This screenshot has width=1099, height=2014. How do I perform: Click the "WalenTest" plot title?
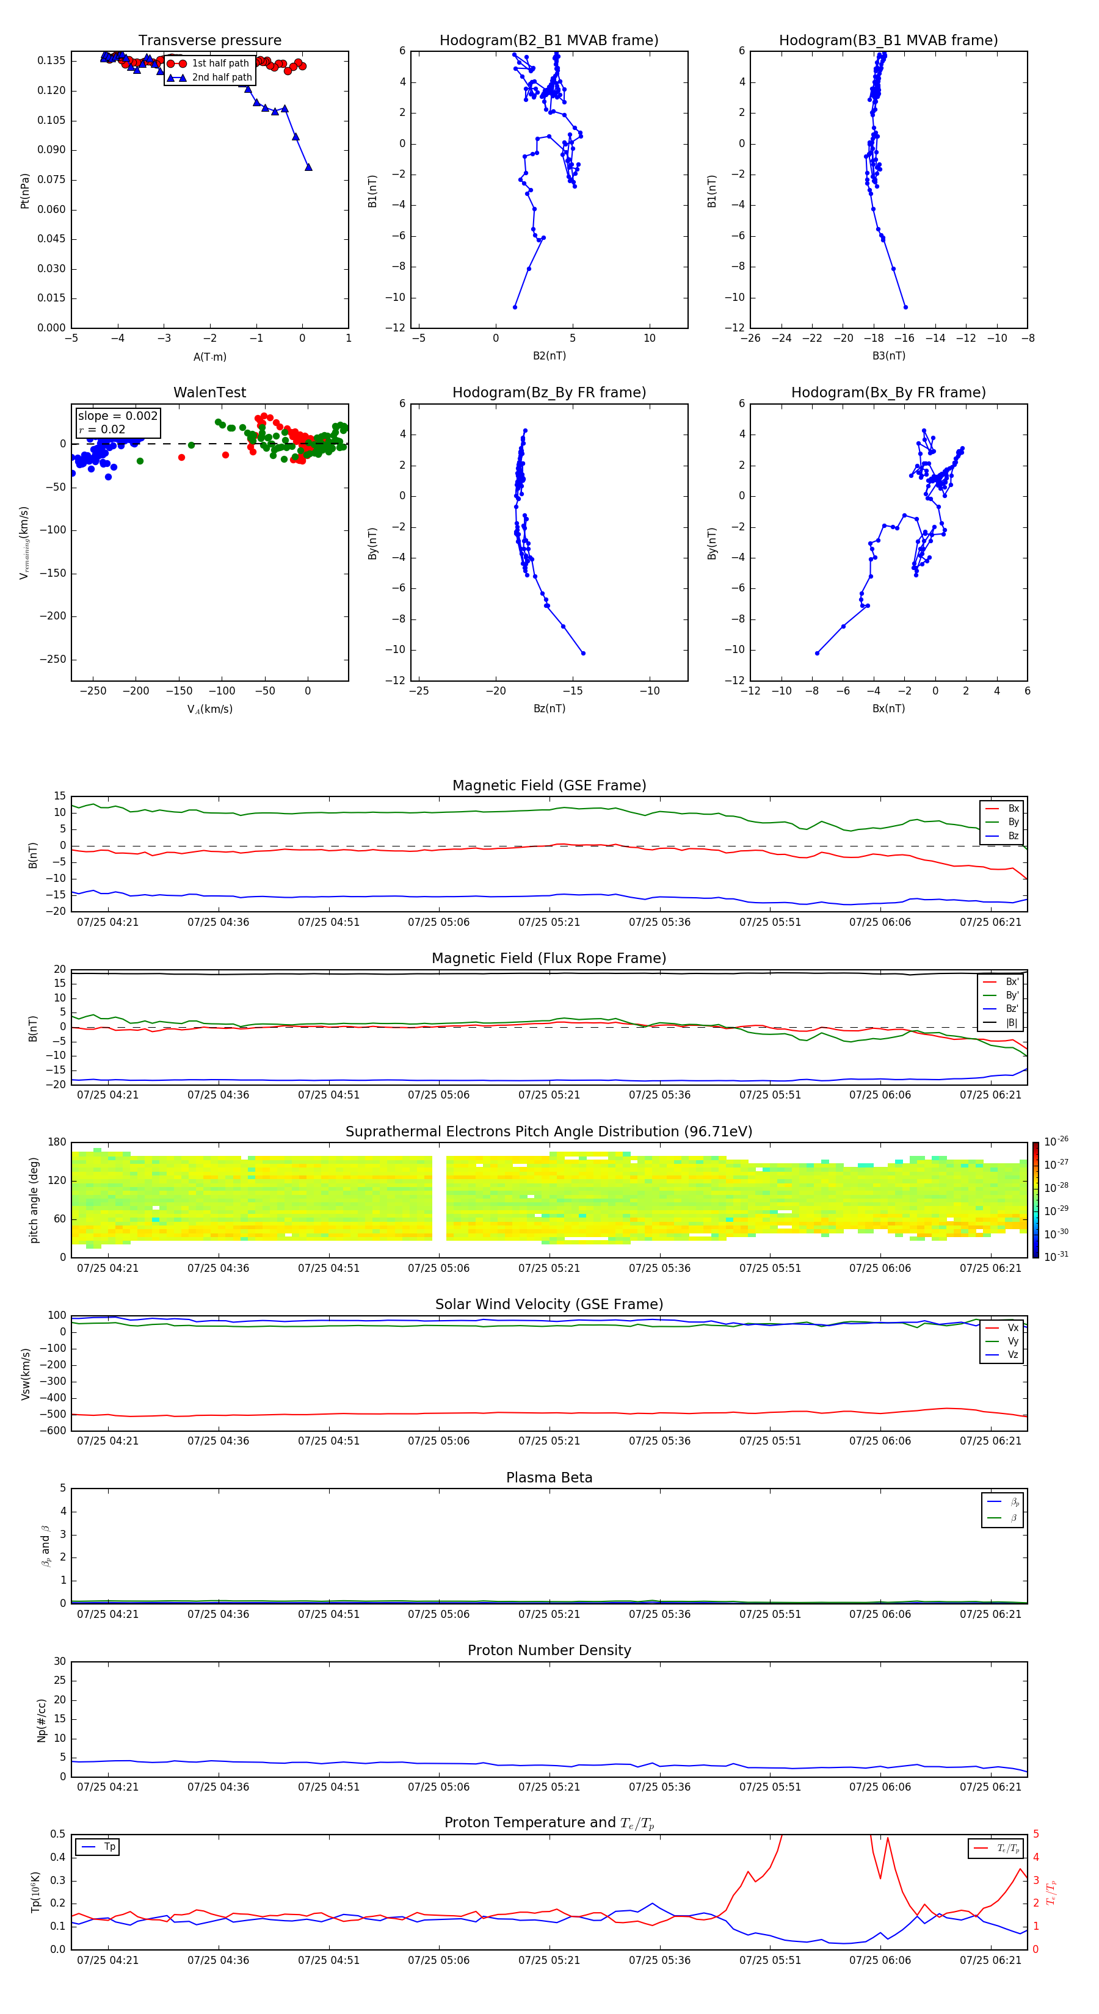(209, 392)
